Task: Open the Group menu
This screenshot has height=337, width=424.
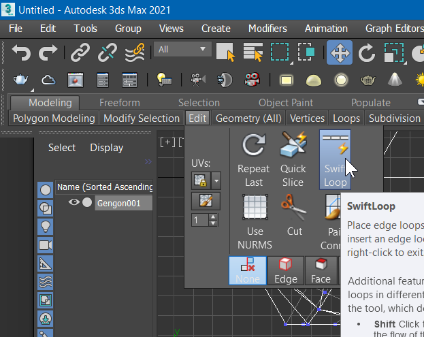Action: (x=128, y=29)
